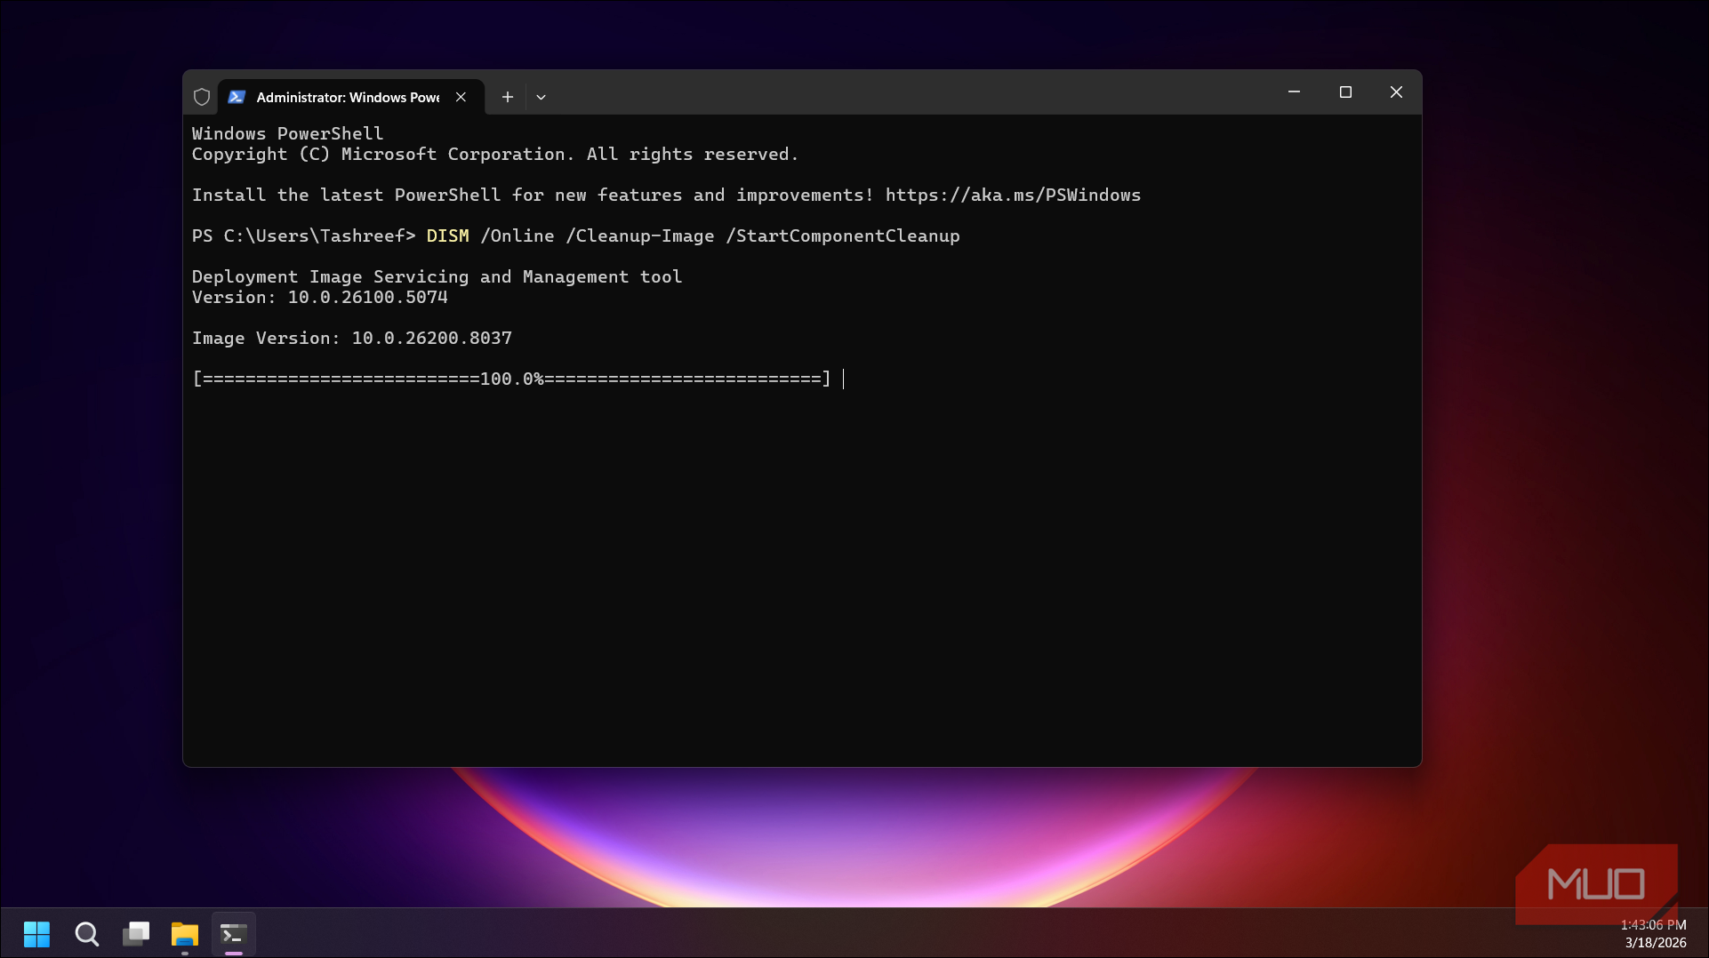
Task: Click the Terminal icon in the taskbar
Action: (x=234, y=934)
